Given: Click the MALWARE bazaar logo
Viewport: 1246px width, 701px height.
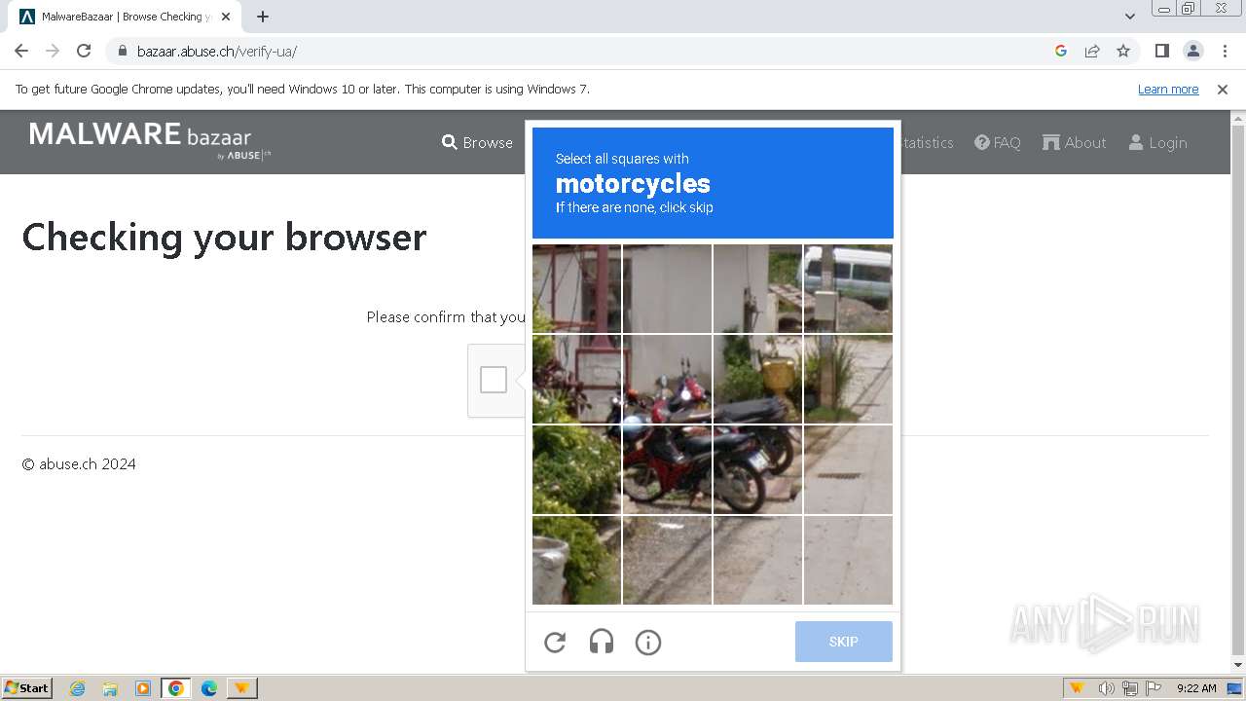Looking at the screenshot, I should [150, 140].
